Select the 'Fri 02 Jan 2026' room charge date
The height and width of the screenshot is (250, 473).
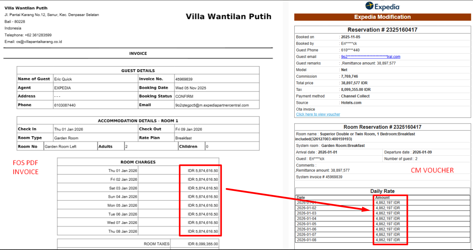tap(124, 180)
